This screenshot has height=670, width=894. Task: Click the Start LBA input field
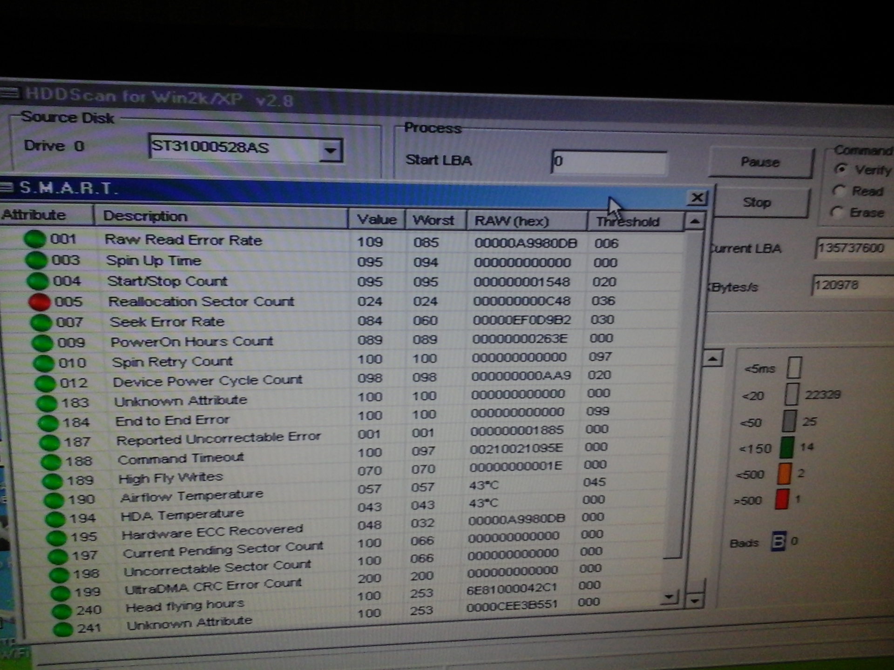609,162
